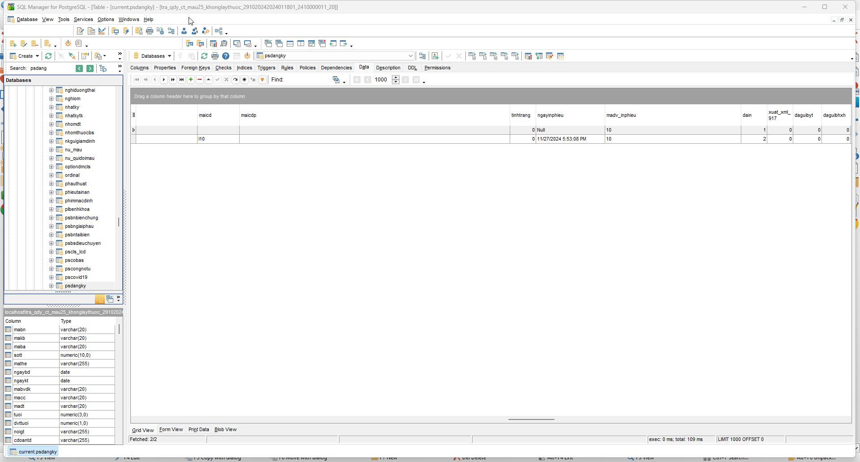Open the user manager single-person icon
This screenshot has height=462, width=860.
pos(184,31)
